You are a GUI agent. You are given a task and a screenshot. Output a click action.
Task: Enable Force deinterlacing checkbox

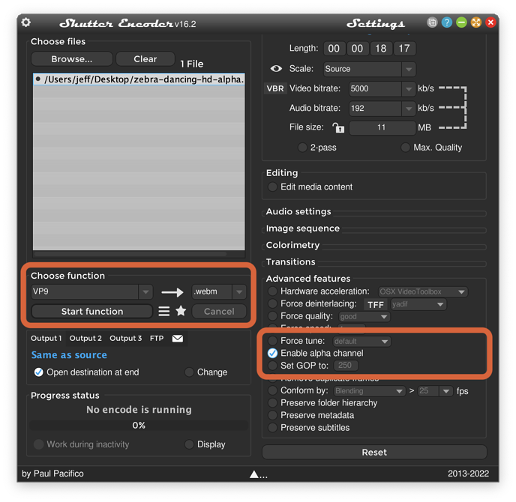point(272,303)
